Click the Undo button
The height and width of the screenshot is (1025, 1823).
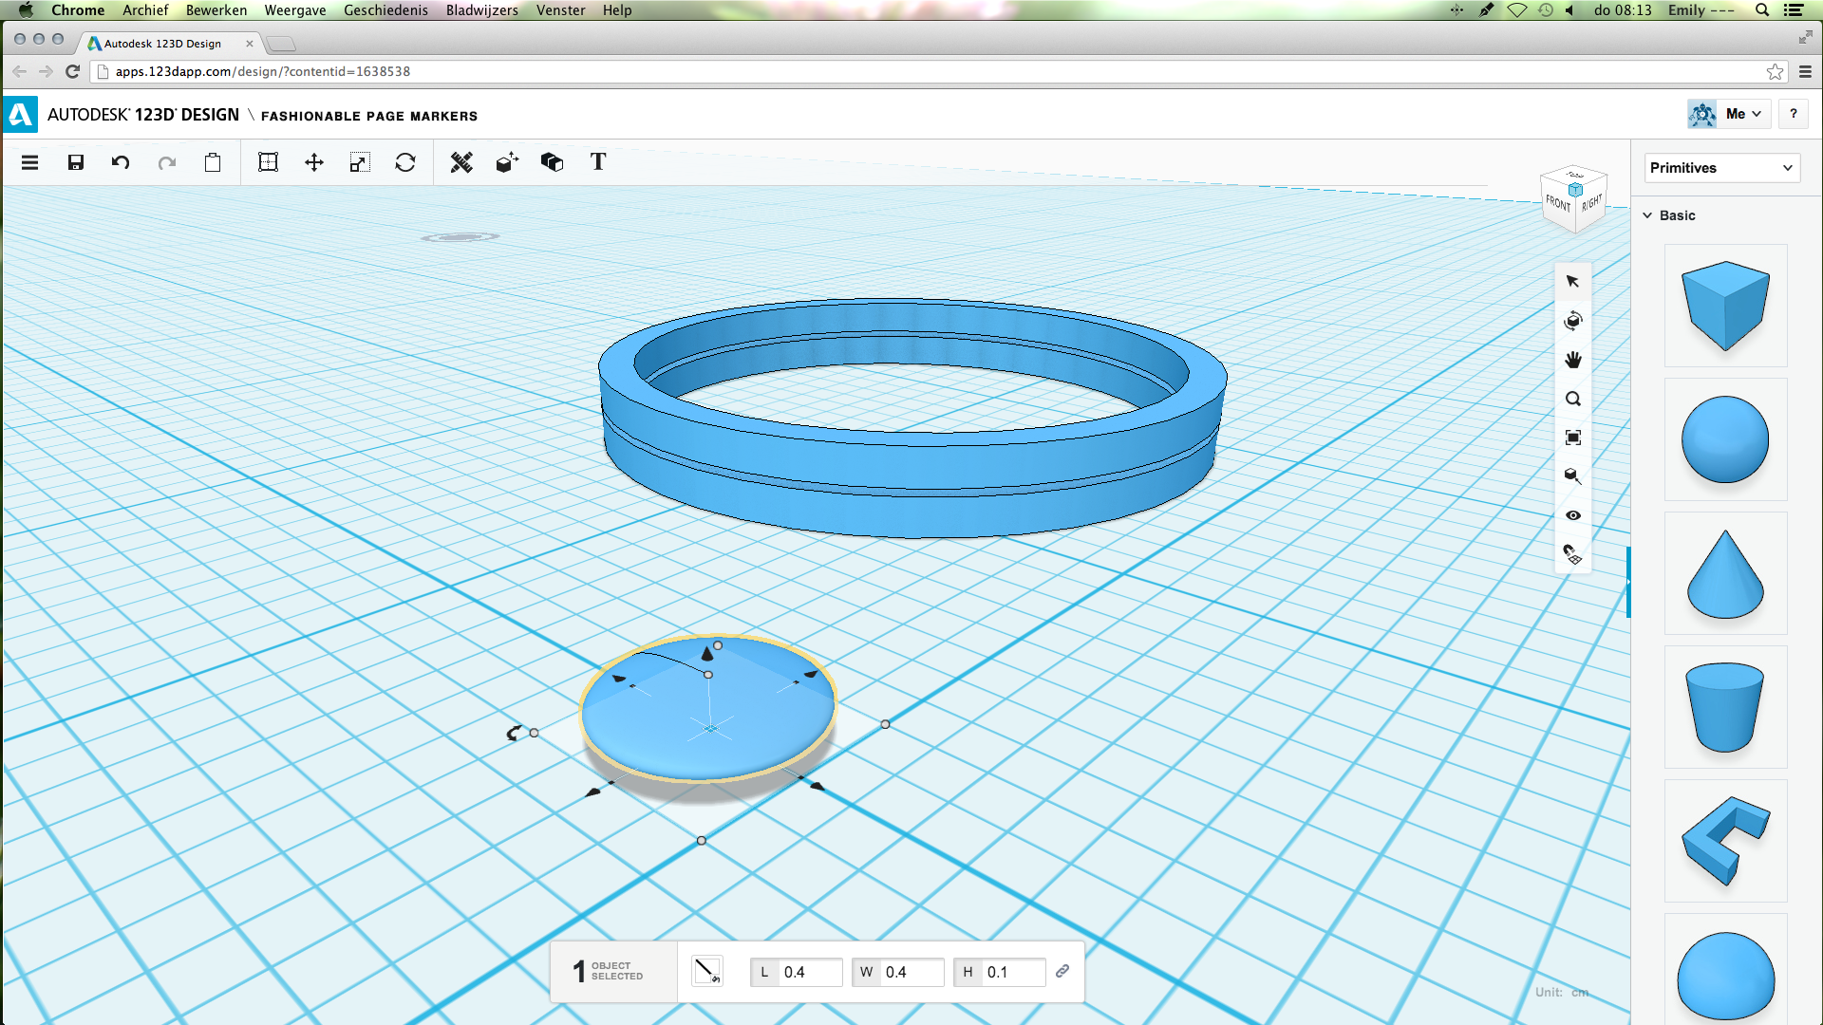click(122, 162)
